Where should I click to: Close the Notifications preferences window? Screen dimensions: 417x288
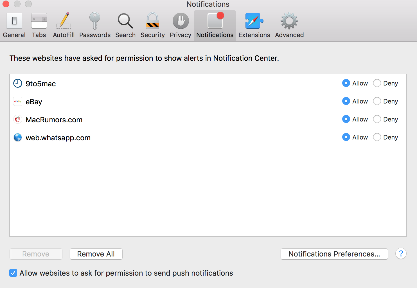point(6,4)
